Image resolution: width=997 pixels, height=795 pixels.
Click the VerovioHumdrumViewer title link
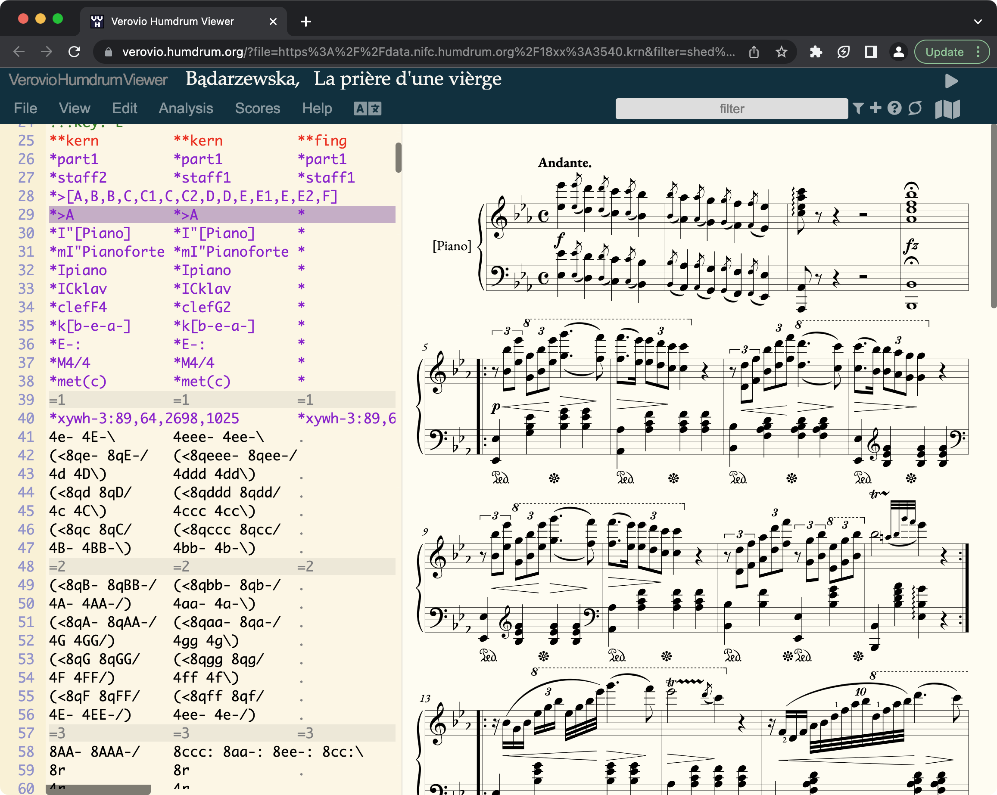88,80
